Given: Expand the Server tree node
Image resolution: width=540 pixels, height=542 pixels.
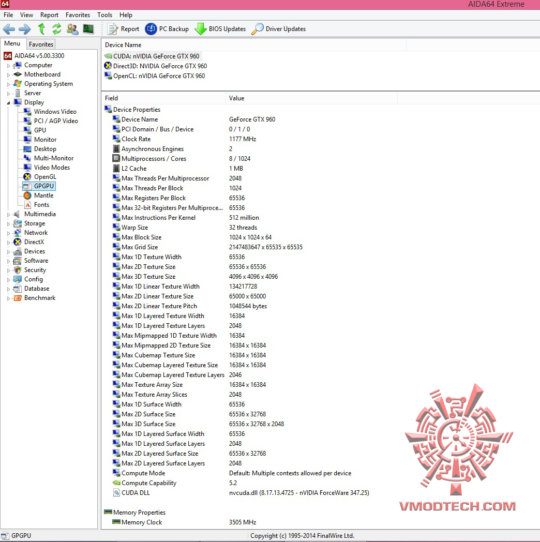Looking at the screenshot, I should coord(9,93).
